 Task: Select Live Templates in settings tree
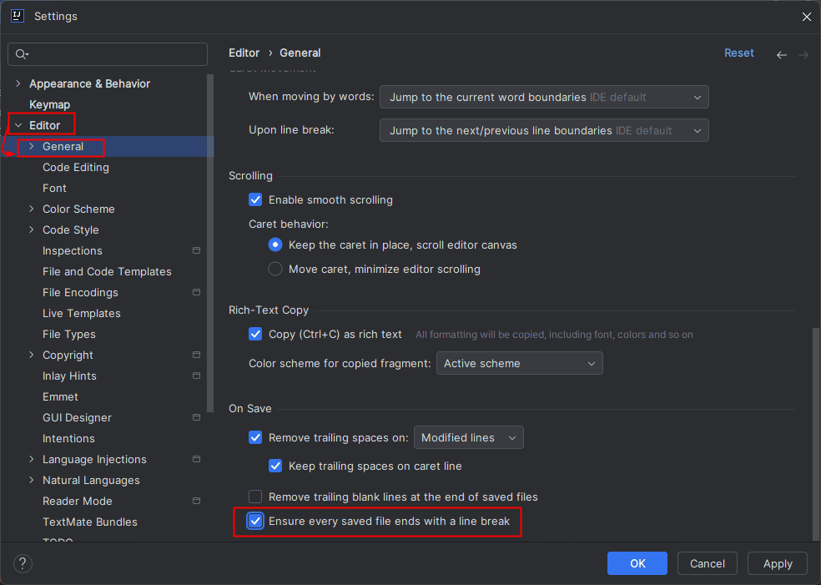(x=82, y=313)
